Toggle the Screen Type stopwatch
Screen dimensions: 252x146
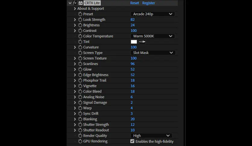pos(80,53)
